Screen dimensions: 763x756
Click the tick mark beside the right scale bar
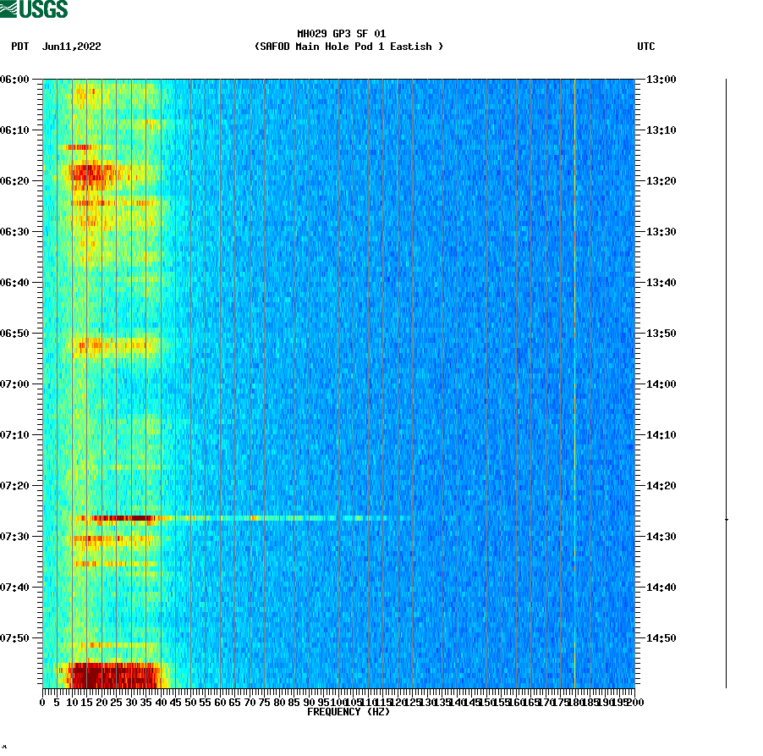727,517
